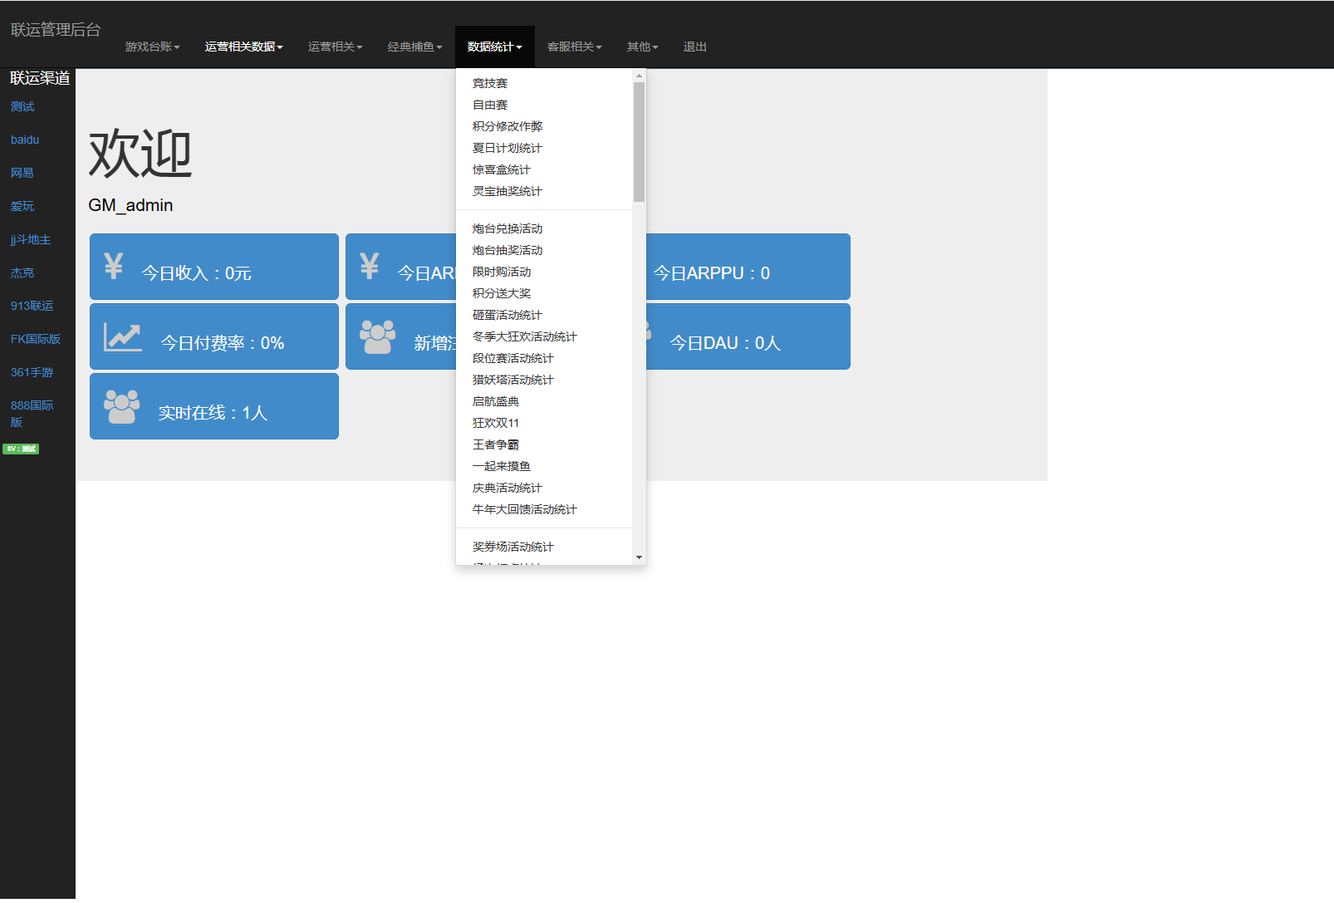Viewport: 1334px width, 903px height.
Task: Click 实时在线：1人 text
Action: pos(213,413)
